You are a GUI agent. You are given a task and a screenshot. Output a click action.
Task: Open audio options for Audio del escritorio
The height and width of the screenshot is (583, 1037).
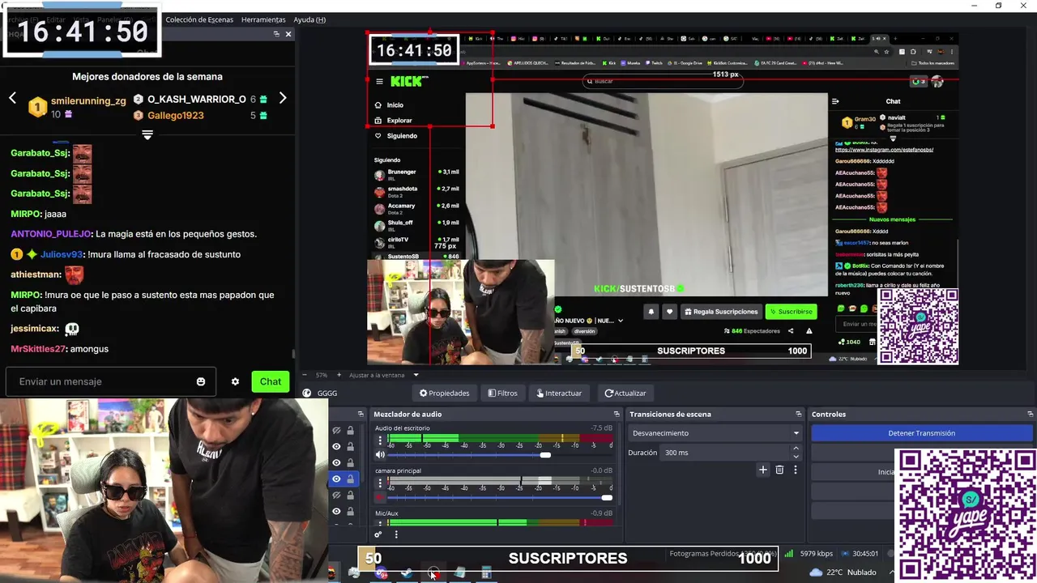(380, 440)
